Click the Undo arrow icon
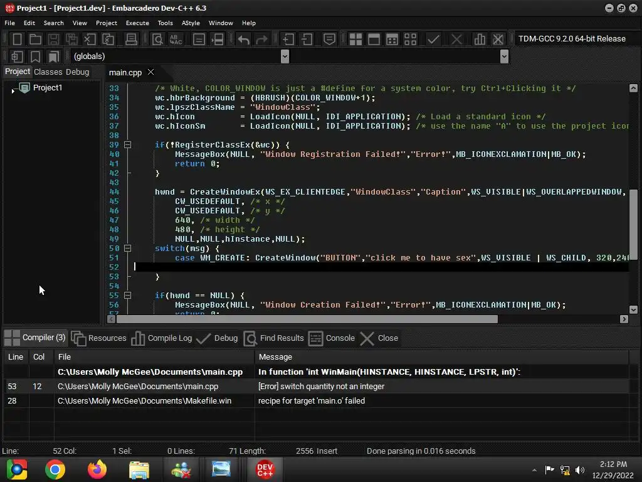Image resolution: width=642 pixels, height=482 pixels. [x=244, y=40]
